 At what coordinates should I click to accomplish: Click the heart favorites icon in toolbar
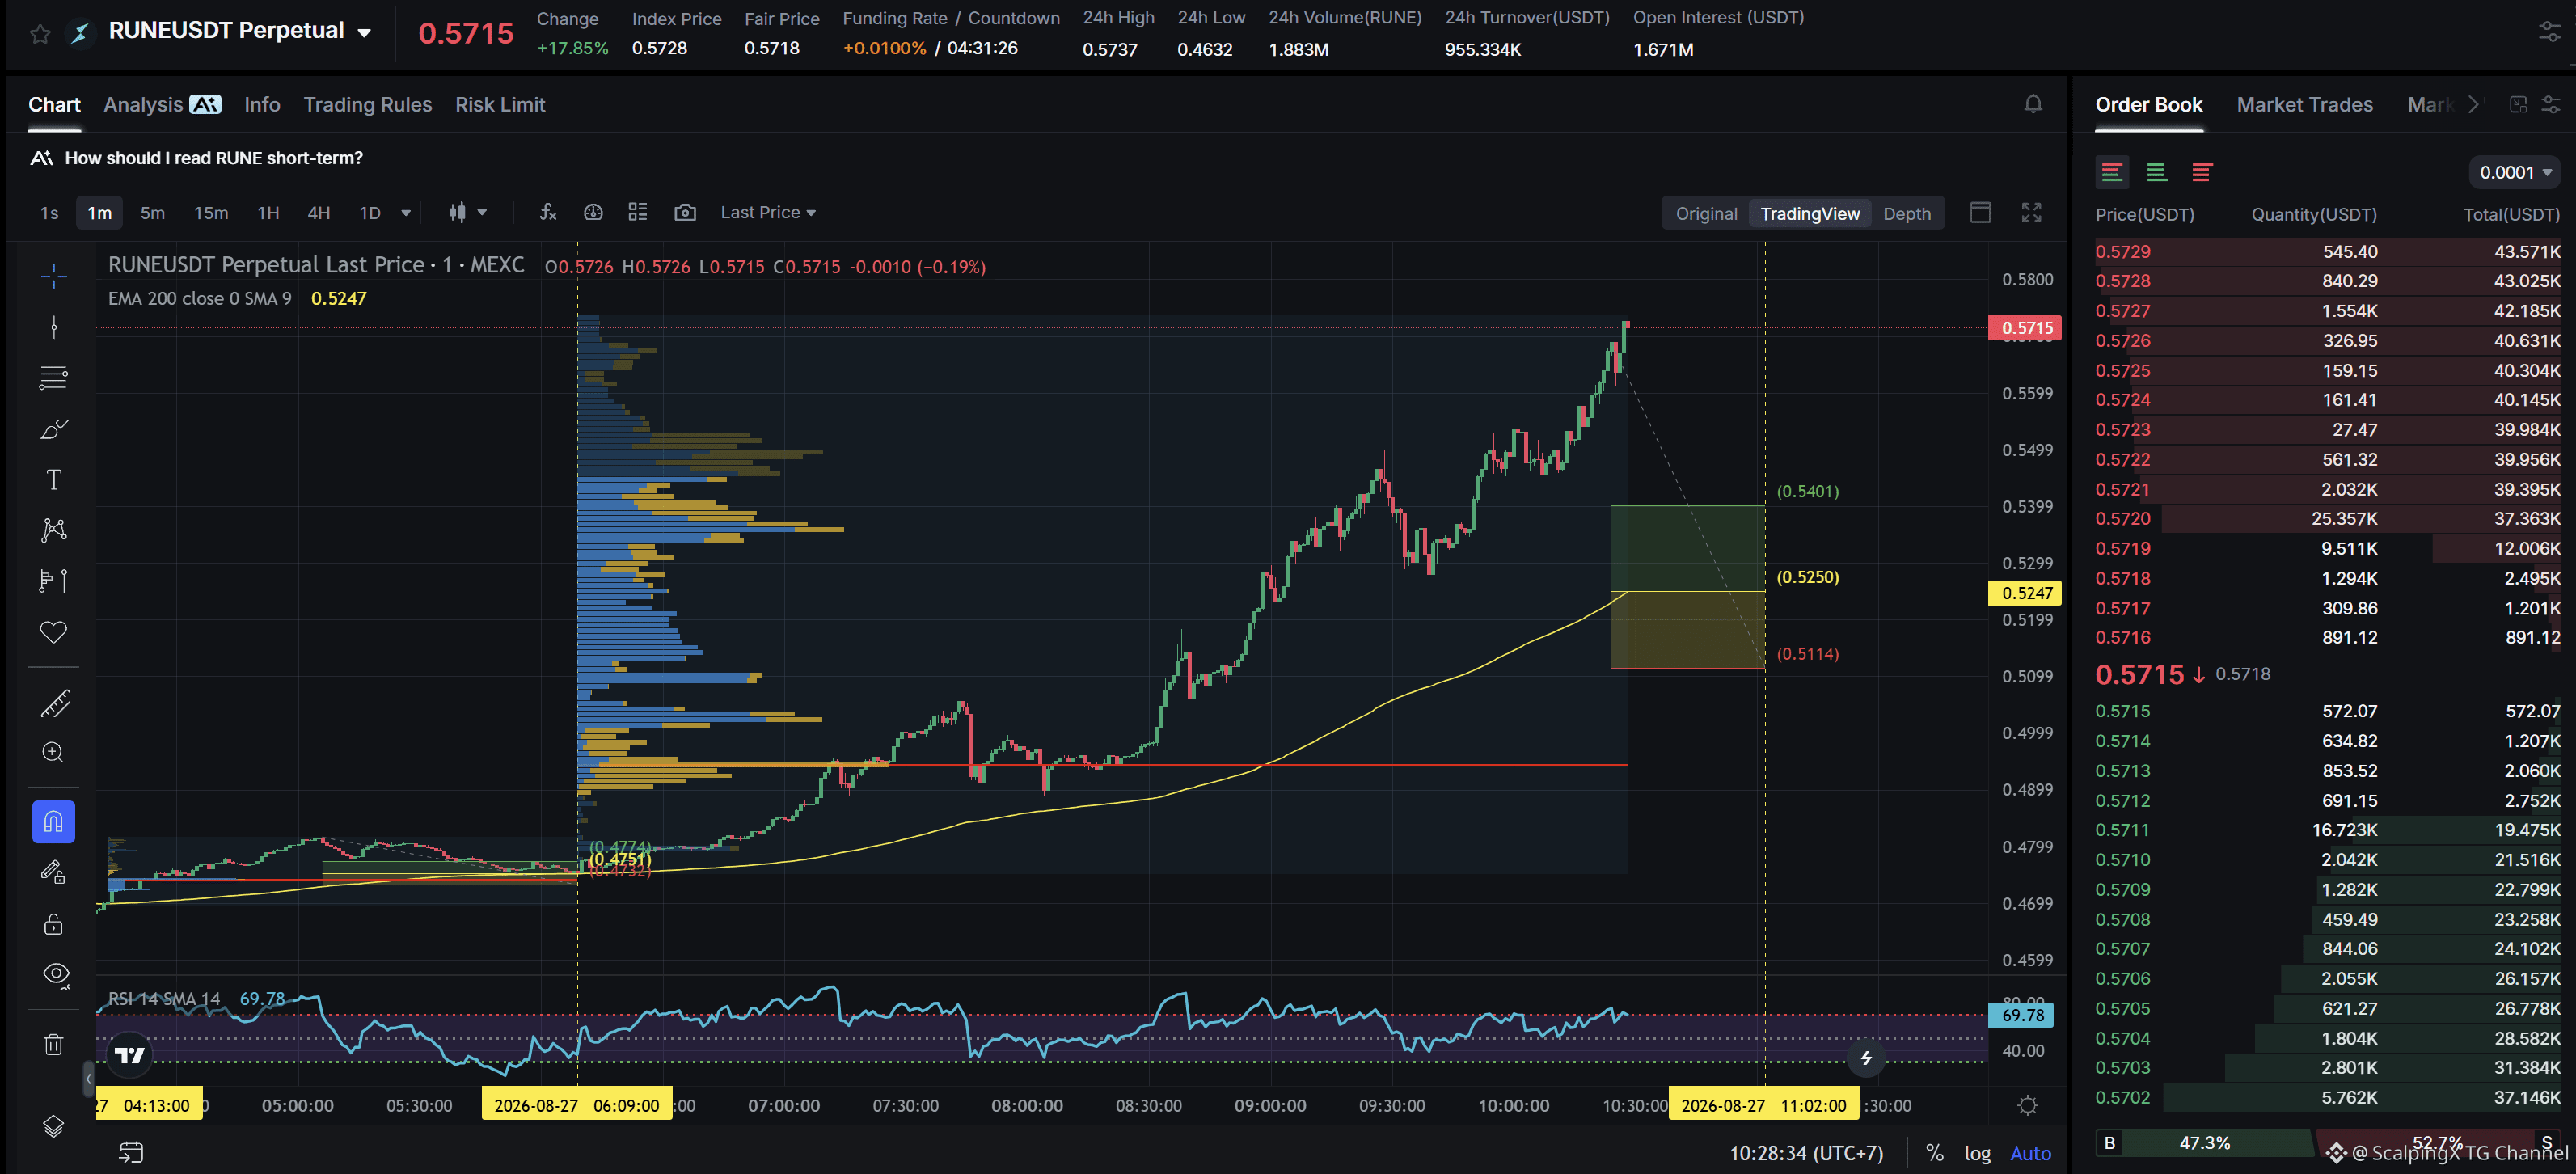click(54, 632)
